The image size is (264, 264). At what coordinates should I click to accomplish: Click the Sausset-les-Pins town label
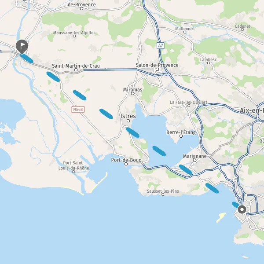point(163,191)
